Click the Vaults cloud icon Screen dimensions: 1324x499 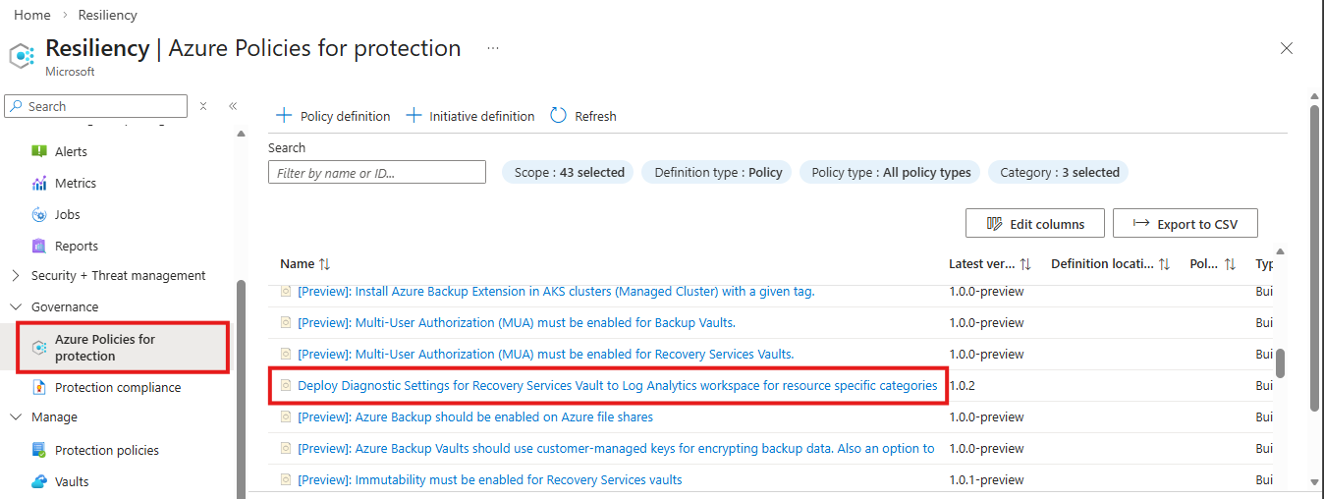coord(39,481)
